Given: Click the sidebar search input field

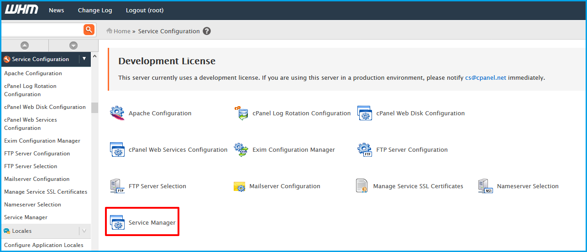Looking at the screenshot, I should point(42,30).
